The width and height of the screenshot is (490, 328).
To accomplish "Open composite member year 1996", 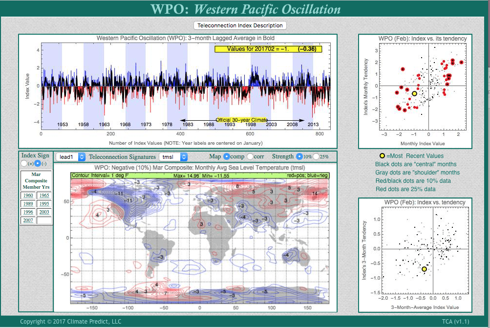I will [28, 212].
